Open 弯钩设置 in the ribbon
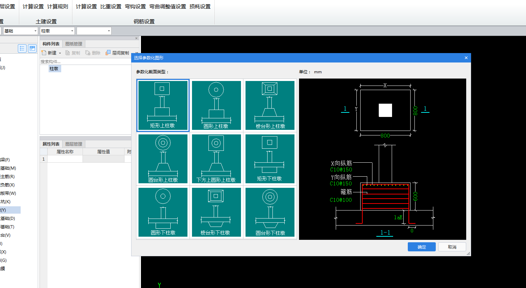 (x=135, y=7)
